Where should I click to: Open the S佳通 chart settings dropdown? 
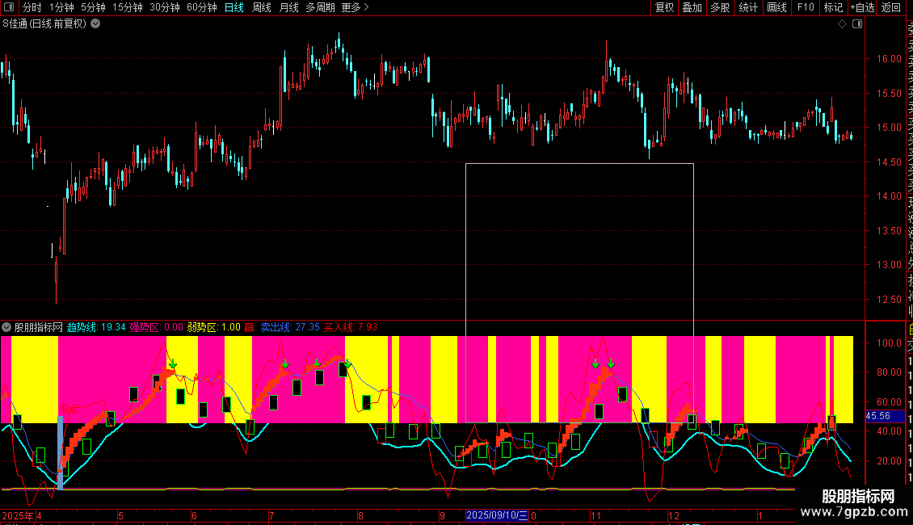pyautogui.click(x=95, y=24)
